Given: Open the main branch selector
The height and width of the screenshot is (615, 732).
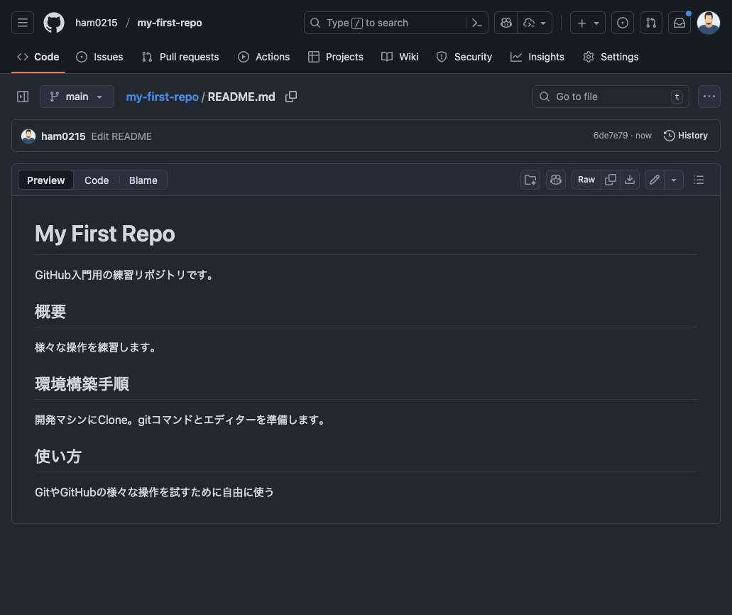Looking at the screenshot, I should tap(77, 96).
